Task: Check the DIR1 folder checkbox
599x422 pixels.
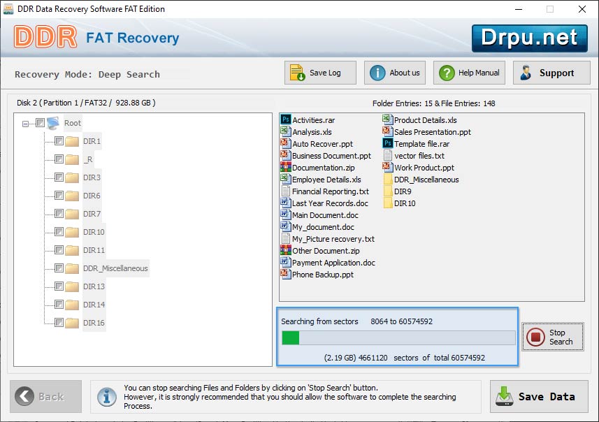Action: (59, 141)
